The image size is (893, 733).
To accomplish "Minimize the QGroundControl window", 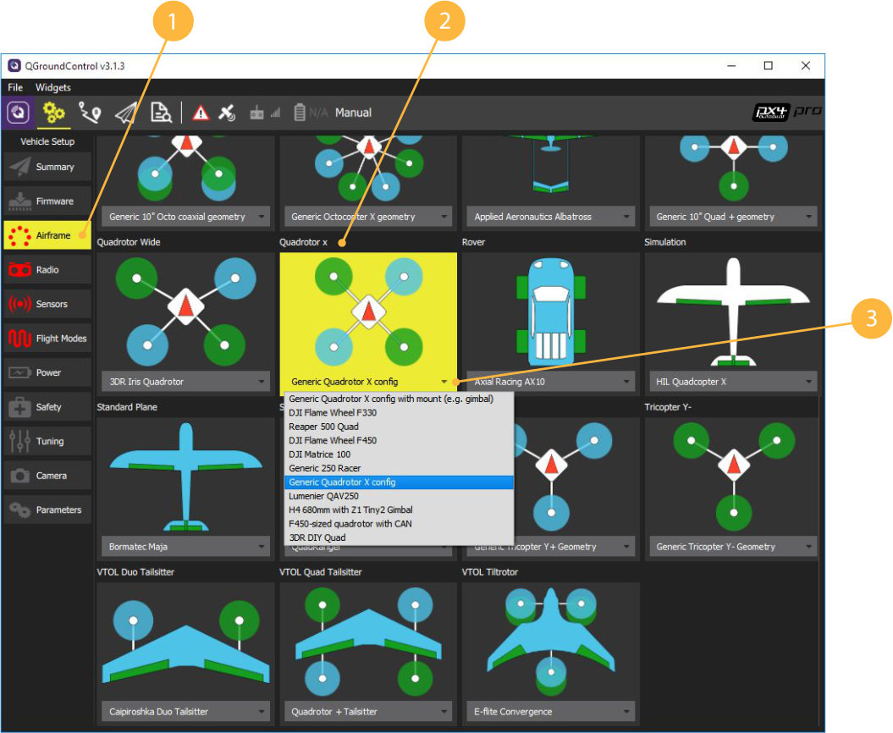I will (x=732, y=66).
